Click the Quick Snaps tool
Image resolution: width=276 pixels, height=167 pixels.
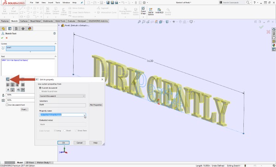(x=143, y=11)
